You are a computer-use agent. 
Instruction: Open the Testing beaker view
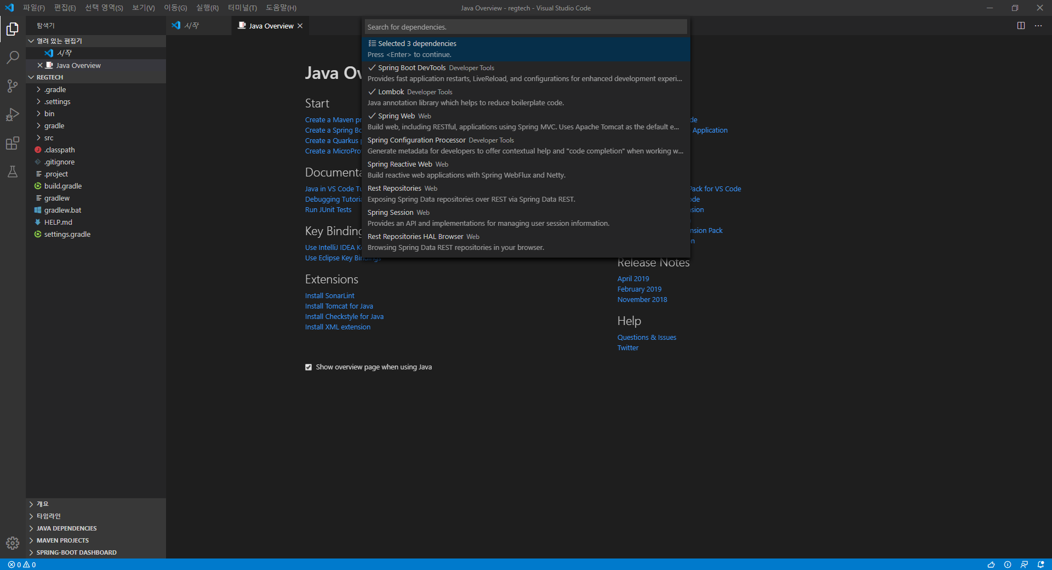click(12, 172)
